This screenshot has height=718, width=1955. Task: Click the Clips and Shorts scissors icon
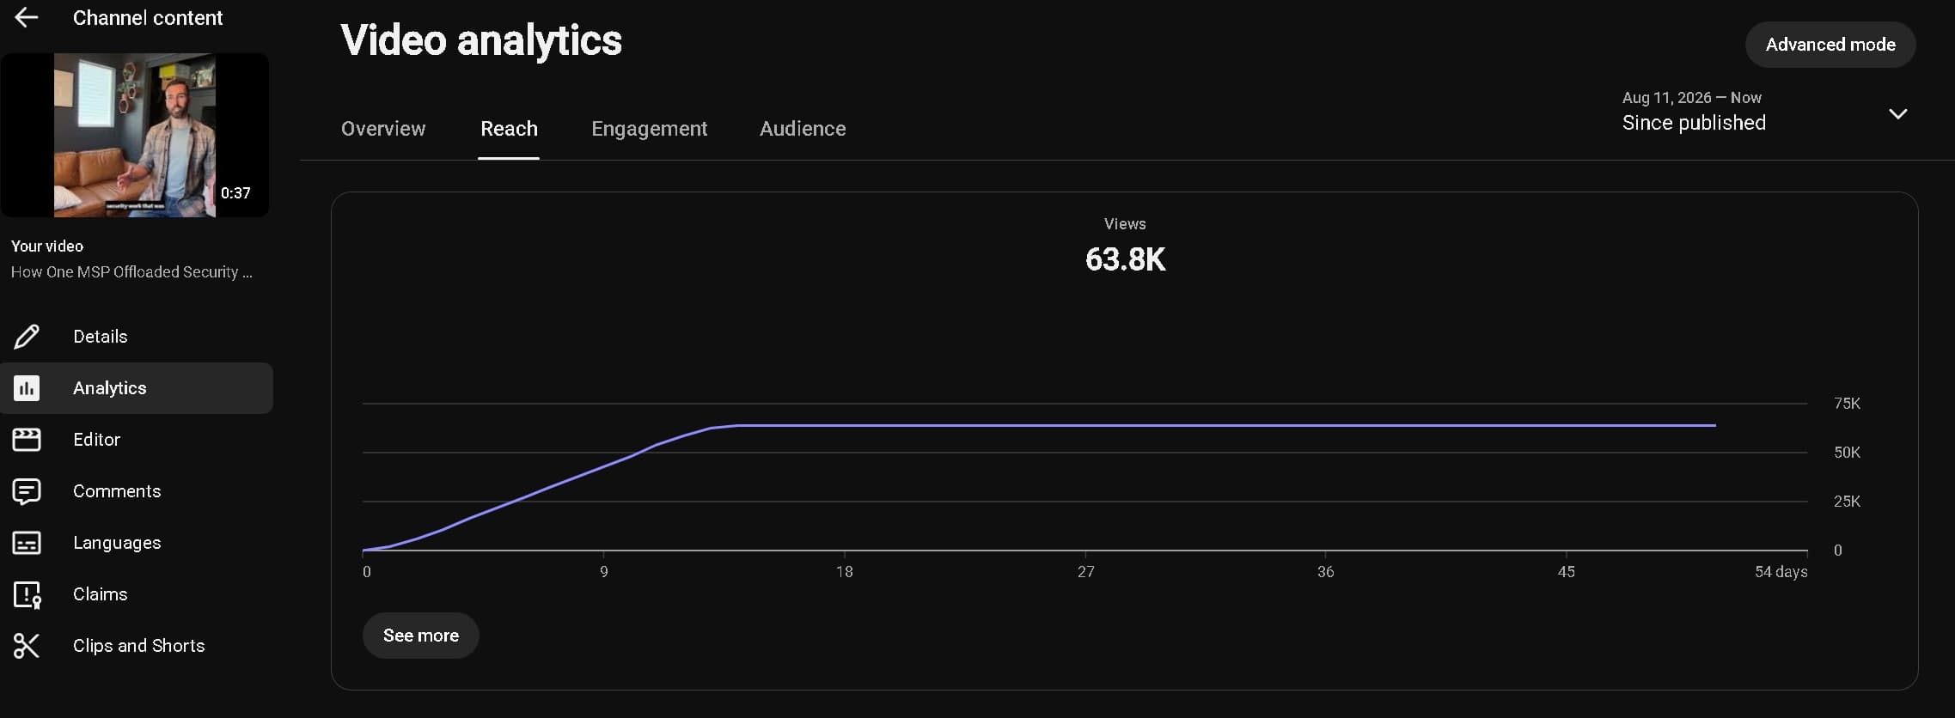[27, 646]
